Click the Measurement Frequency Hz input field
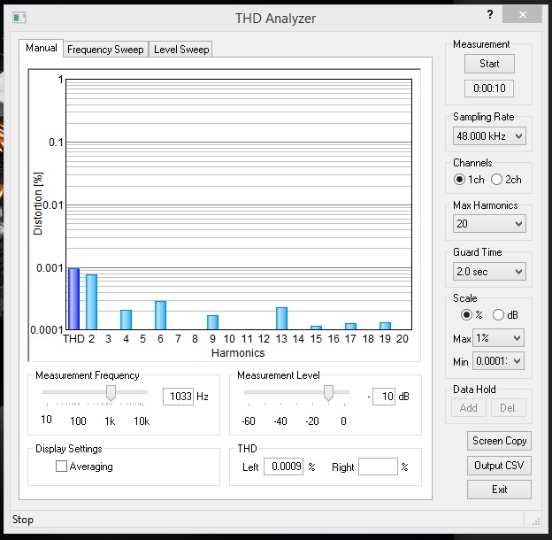Viewport: 552px width, 540px height. [178, 397]
